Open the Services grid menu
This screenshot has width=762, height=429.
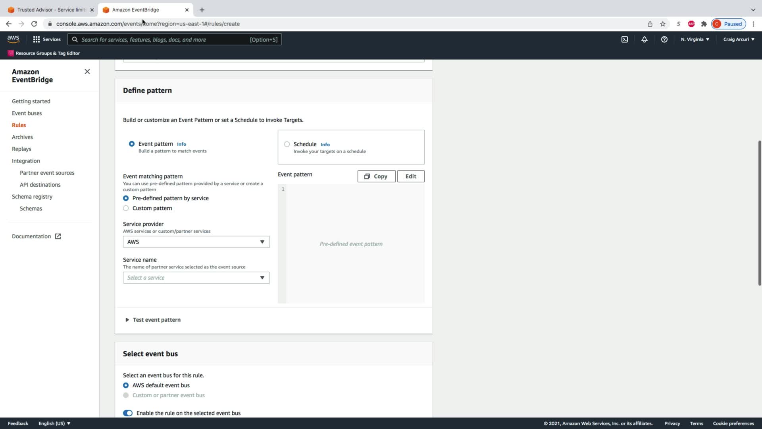pos(47,39)
